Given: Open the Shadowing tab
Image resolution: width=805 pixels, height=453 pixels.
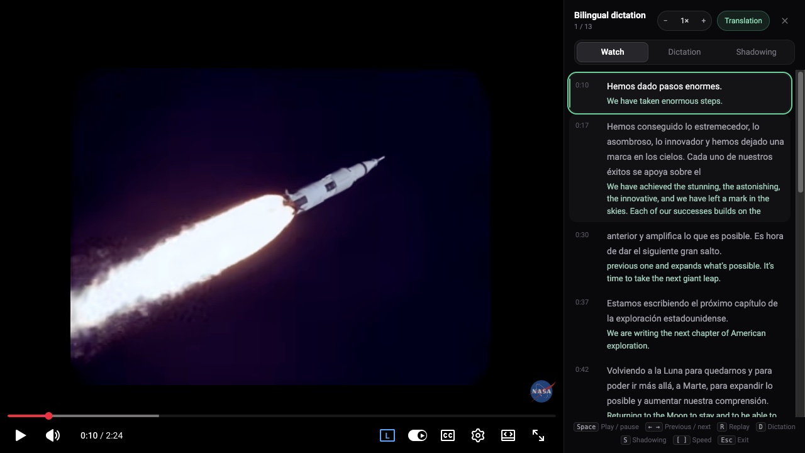Looking at the screenshot, I should coord(756,52).
